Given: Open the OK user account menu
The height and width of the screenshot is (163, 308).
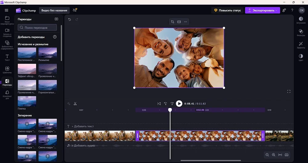Looking at the screenshot, I should [x=302, y=10].
